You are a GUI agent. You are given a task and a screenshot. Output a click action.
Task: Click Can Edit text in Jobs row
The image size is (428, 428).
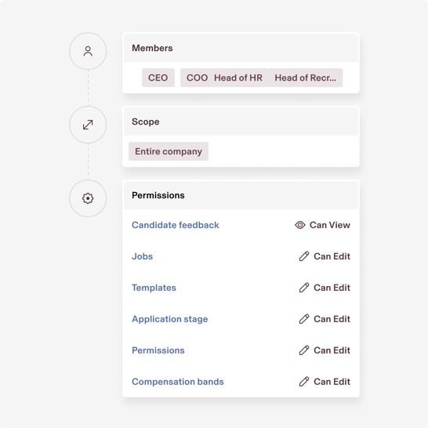pyautogui.click(x=332, y=256)
